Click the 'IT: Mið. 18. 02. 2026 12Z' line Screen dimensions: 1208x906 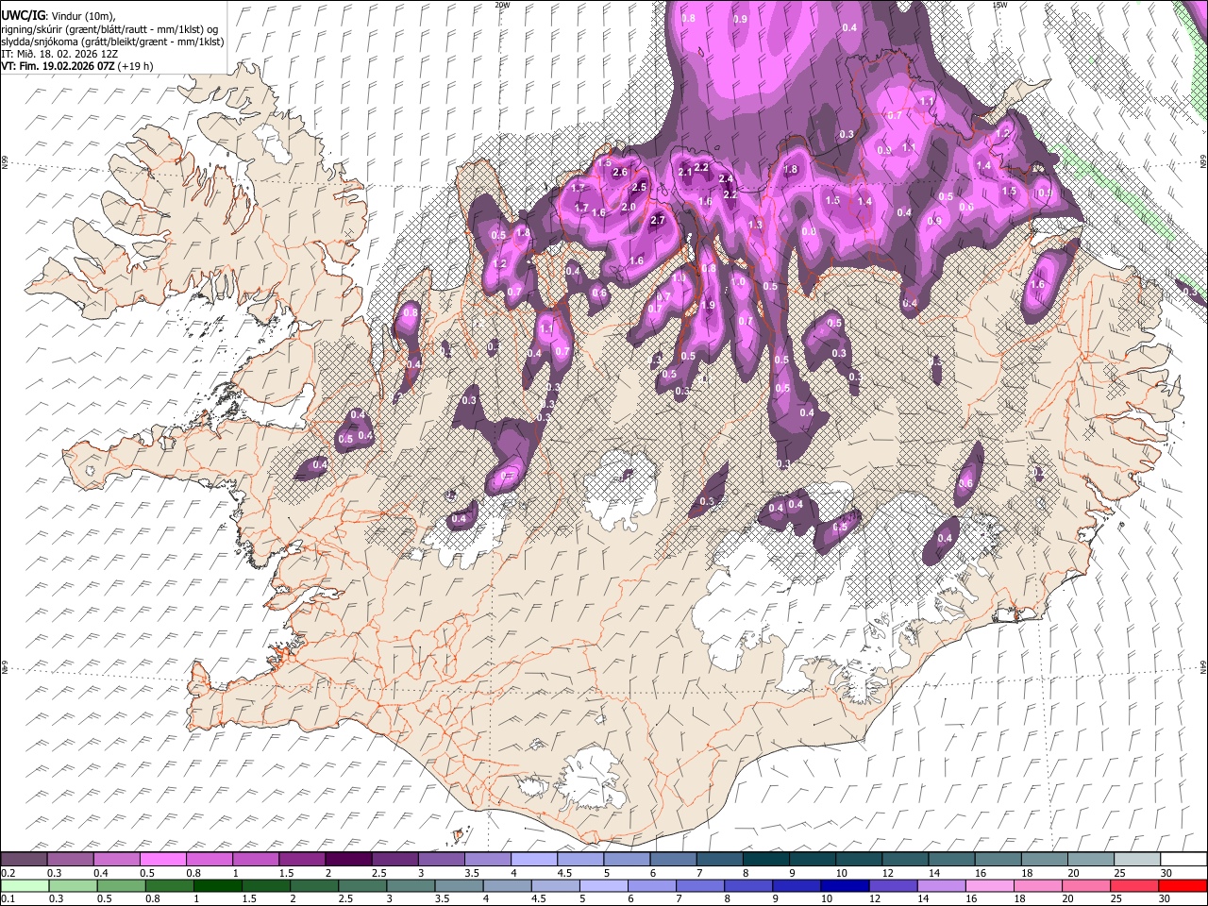[x=59, y=54]
